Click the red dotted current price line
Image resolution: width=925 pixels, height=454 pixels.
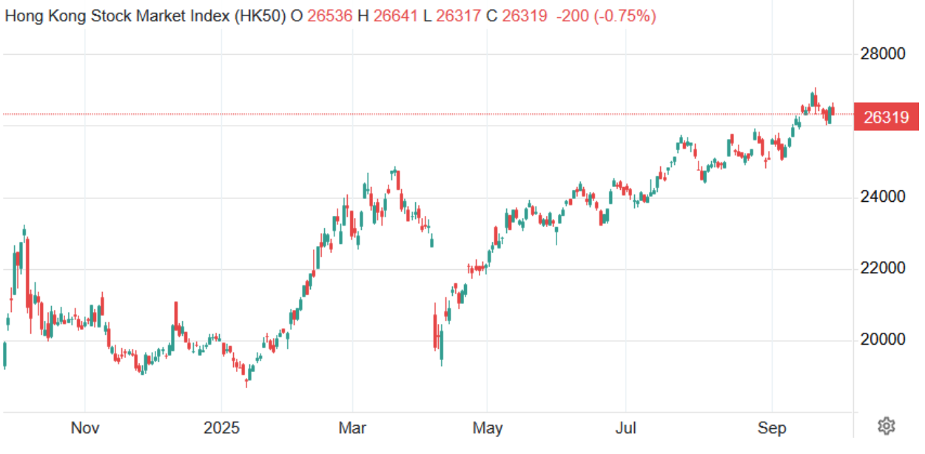click(x=444, y=114)
